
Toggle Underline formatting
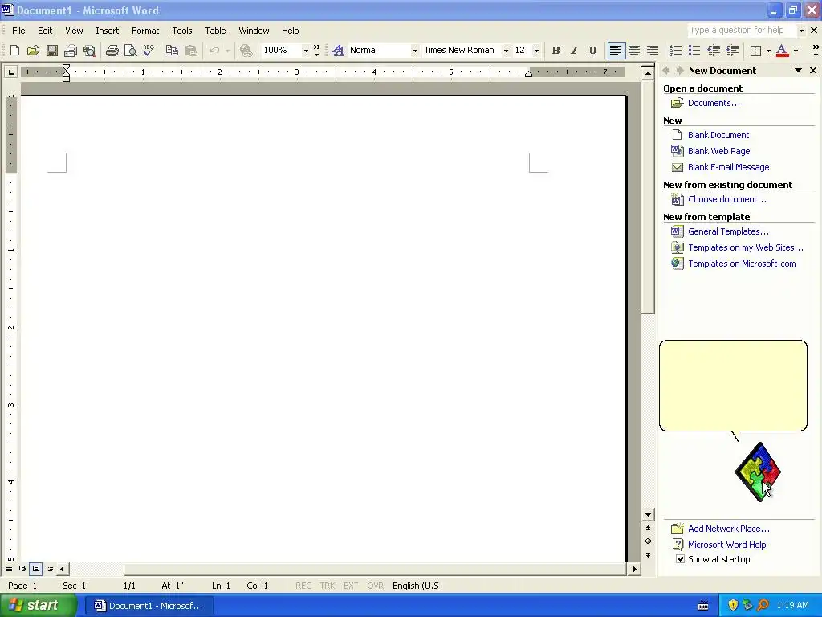pyautogui.click(x=592, y=51)
